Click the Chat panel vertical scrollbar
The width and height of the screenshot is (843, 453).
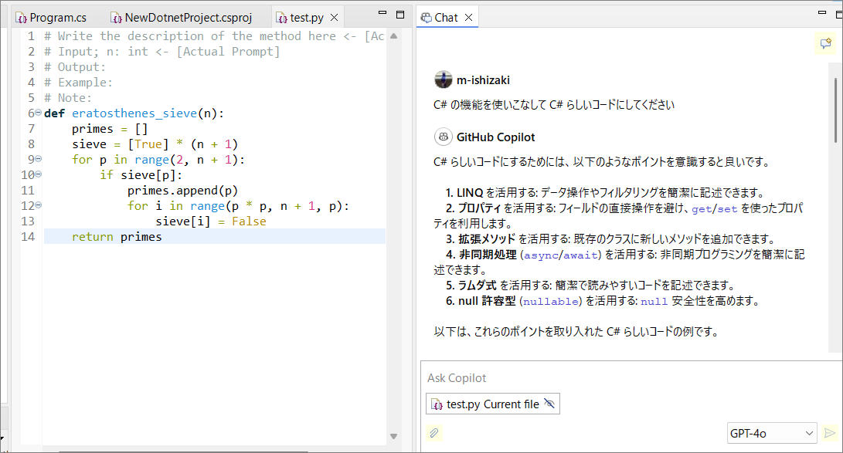click(x=836, y=110)
